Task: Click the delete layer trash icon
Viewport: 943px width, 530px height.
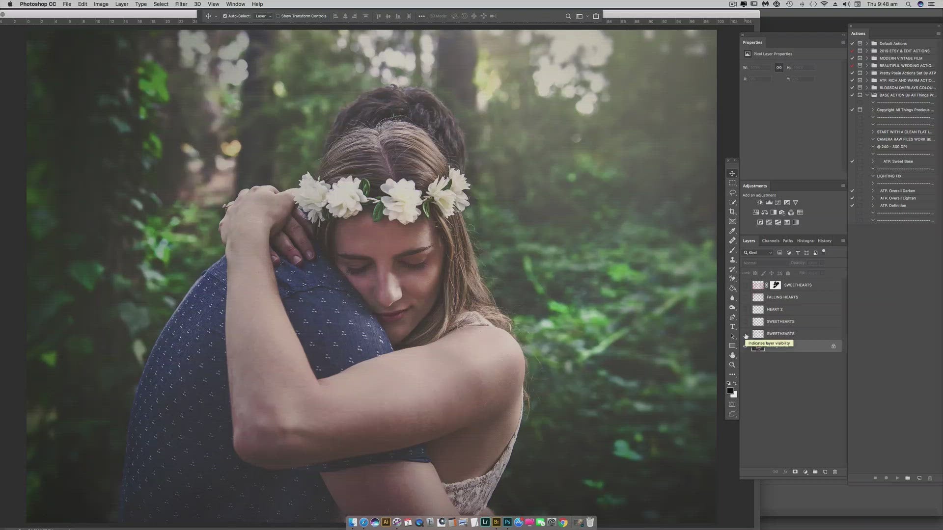Action: tap(834, 472)
